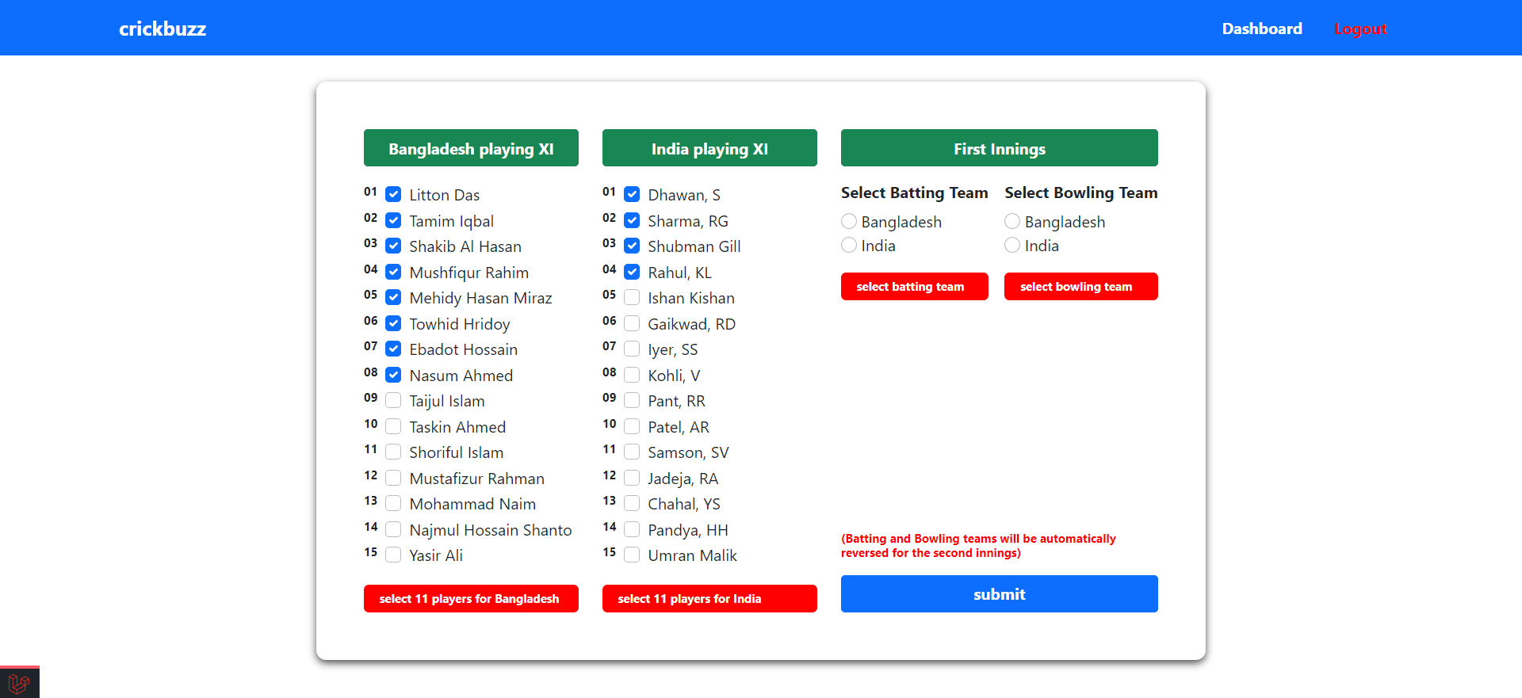Tick the Ishan Kishan checkbox
1522x698 pixels.
click(x=632, y=297)
